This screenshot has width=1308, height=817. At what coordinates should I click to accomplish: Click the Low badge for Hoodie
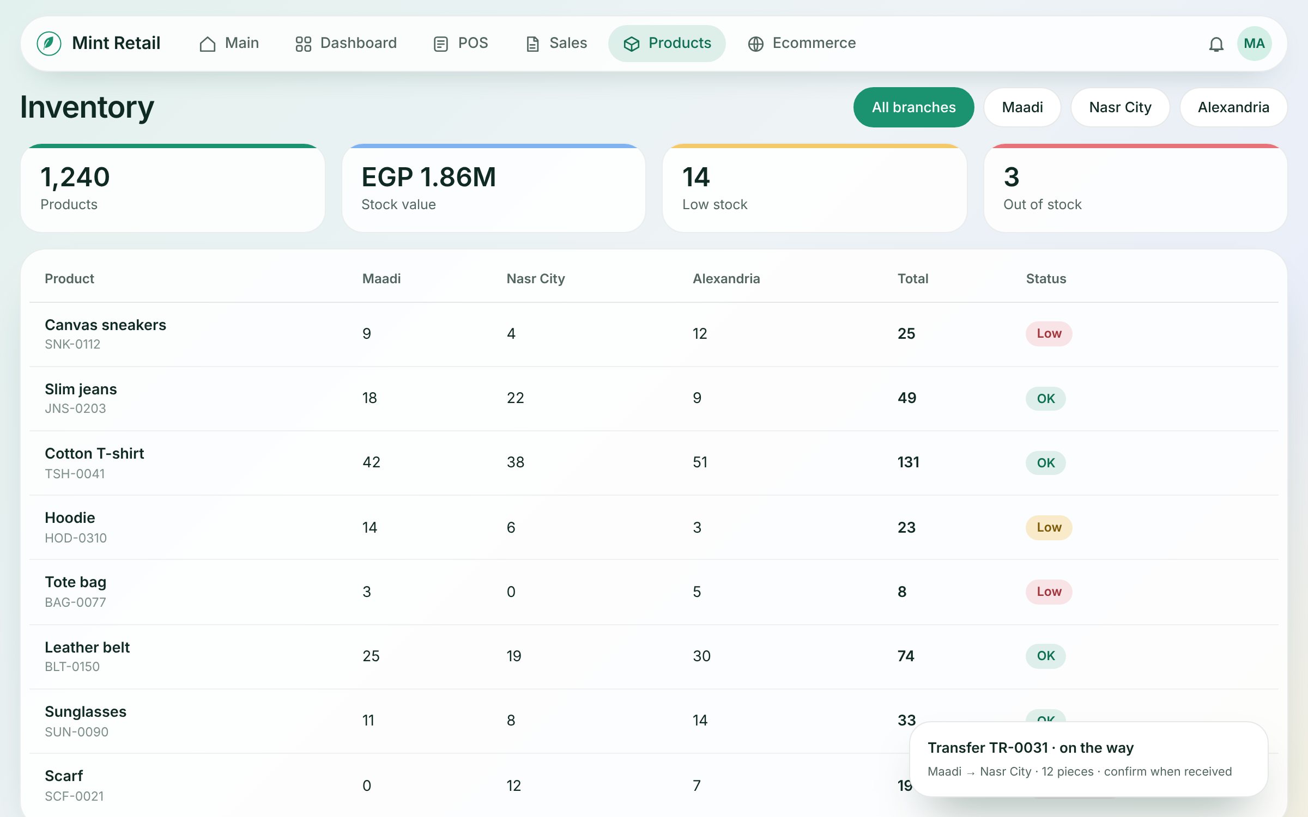[1049, 527]
